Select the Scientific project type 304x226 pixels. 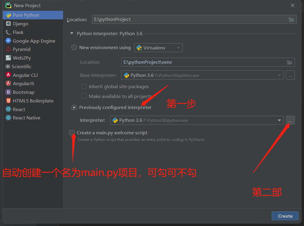click(x=33, y=66)
